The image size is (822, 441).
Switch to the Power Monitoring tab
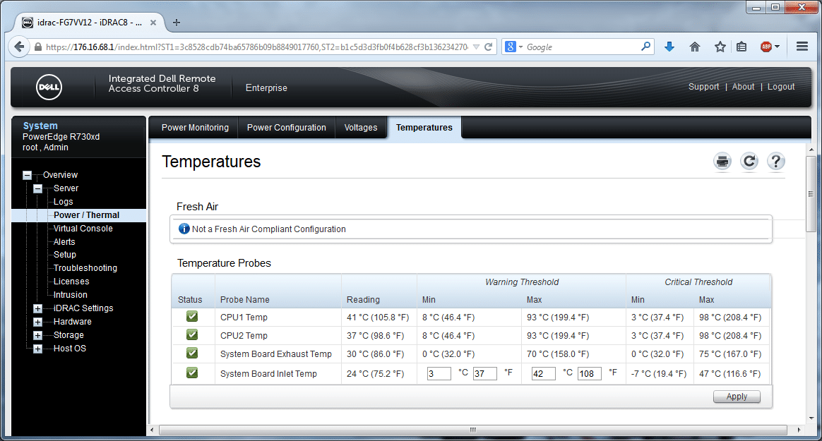195,127
